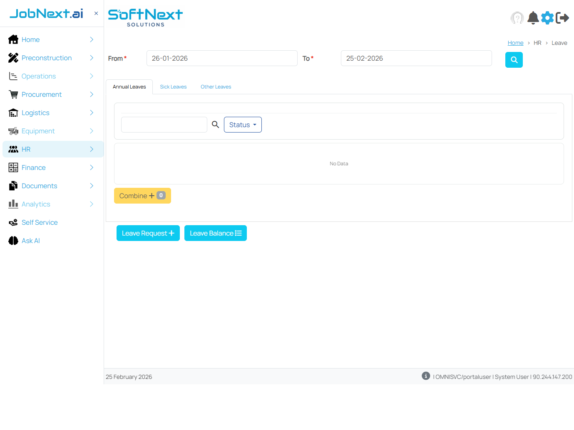Open Settings via the gear icon
Screen dimensions: 574x430
click(547, 18)
